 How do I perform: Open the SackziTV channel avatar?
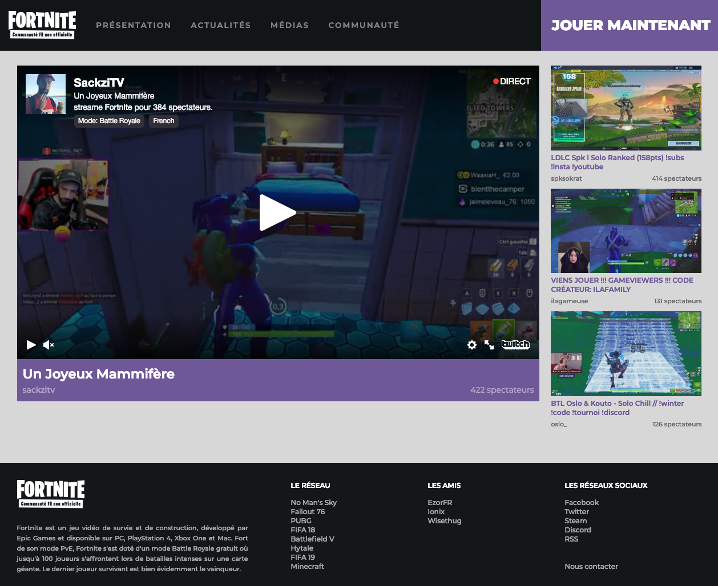[x=46, y=94]
